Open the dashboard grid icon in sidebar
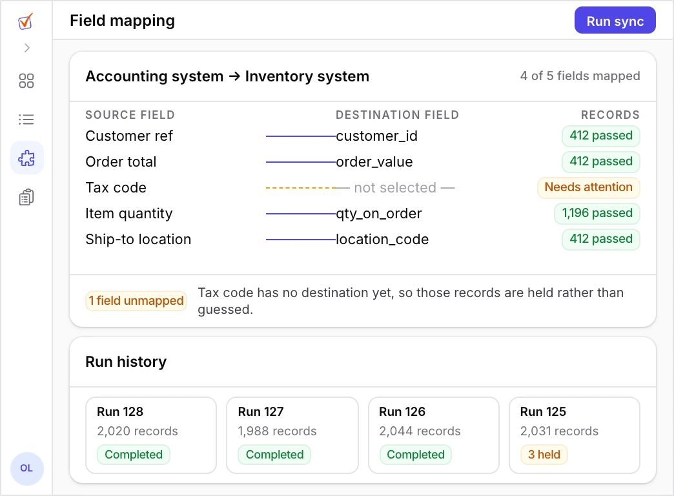 coord(26,81)
